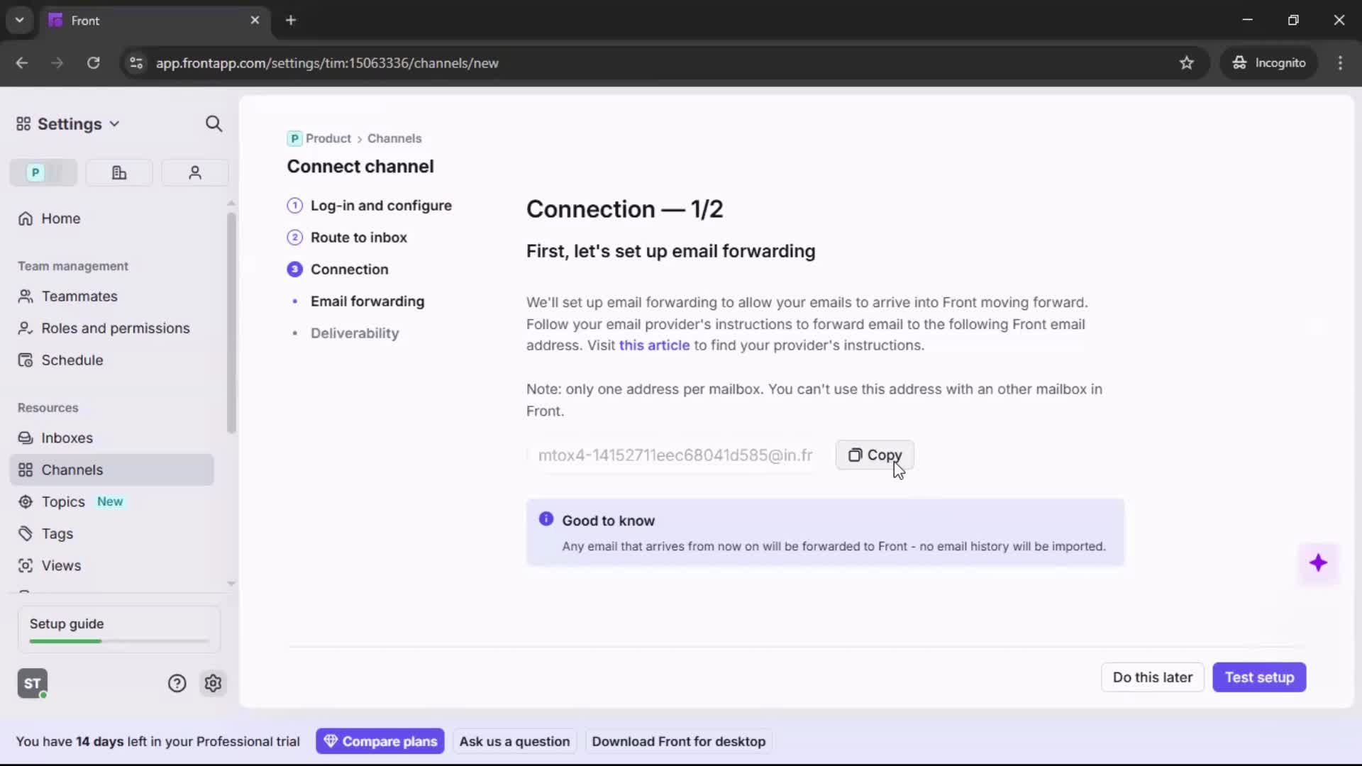The width and height of the screenshot is (1362, 766).
Task: Click the Setup guide progress bar
Action: coord(116,640)
